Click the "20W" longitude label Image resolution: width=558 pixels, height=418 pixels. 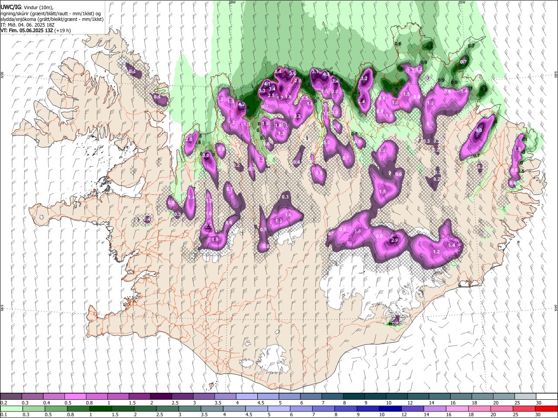click(x=232, y=2)
